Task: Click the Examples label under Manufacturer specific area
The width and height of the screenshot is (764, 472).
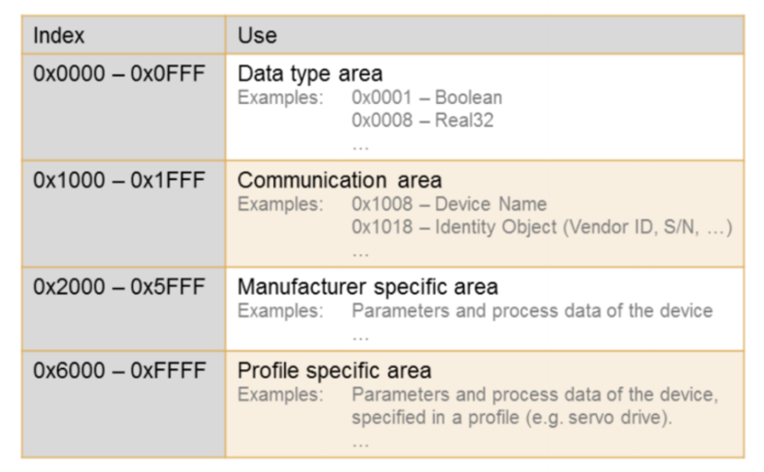Action: pos(279,311)
